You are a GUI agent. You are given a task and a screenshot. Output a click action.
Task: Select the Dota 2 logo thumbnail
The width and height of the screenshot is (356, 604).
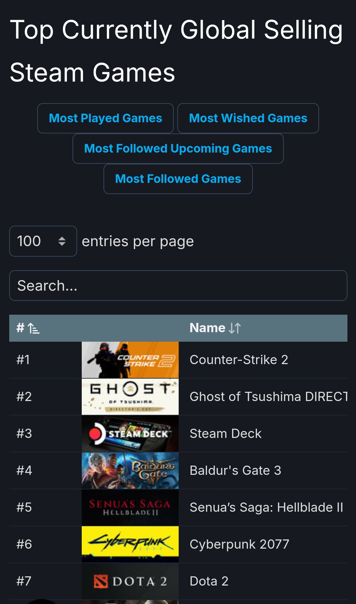pos(130,581)
